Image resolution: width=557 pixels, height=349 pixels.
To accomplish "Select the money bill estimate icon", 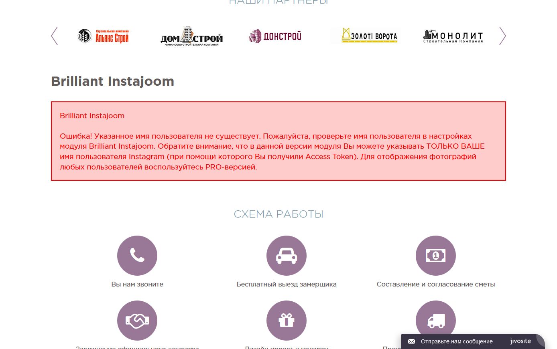I will [x=436, y=256].
